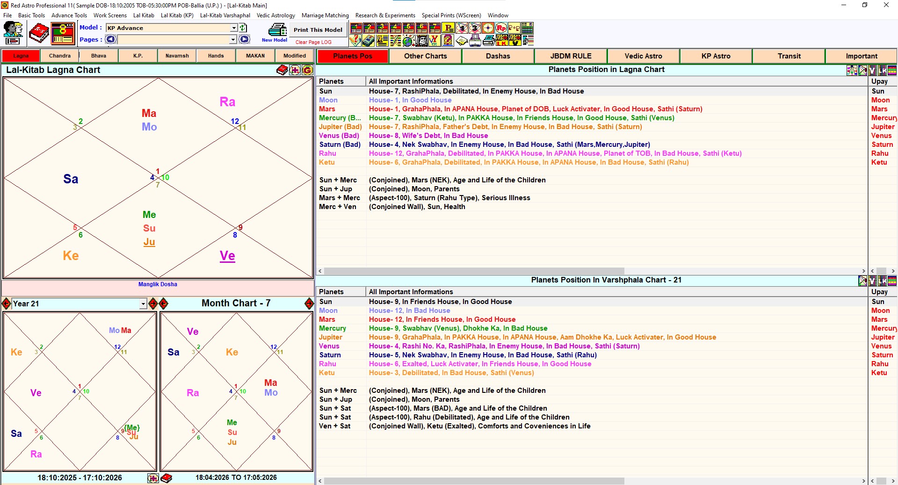The height and width of the screenshot is (485, 898).
Task: Click the refresh icon beside Model dropdown
Action: 243,28
